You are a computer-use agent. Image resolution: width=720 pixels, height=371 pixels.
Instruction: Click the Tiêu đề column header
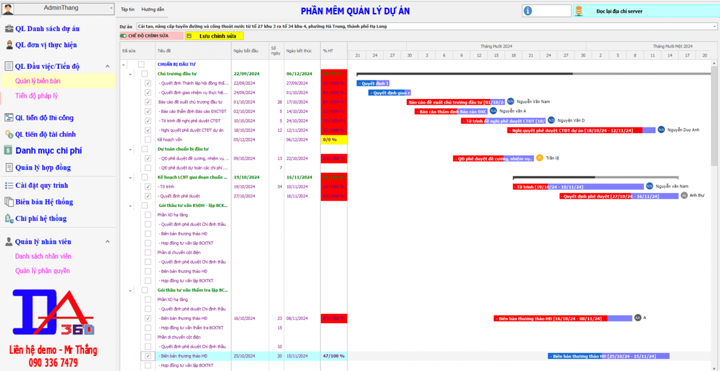click(193, 51)
